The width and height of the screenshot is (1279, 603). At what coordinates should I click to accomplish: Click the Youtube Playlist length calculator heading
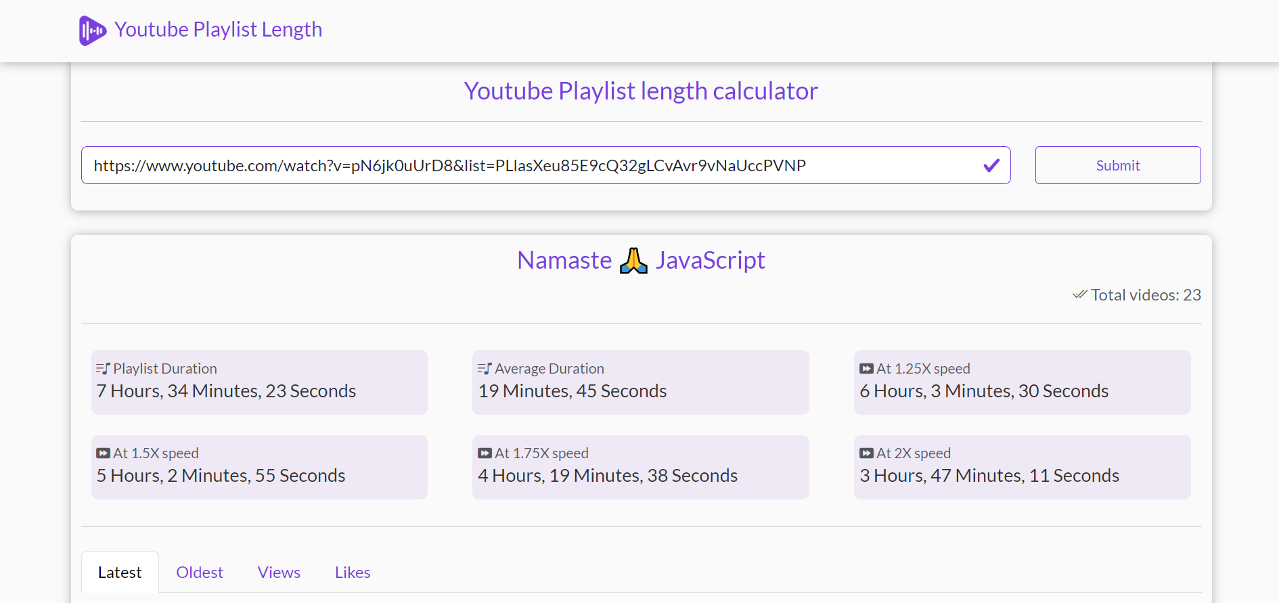coord(641,91)
